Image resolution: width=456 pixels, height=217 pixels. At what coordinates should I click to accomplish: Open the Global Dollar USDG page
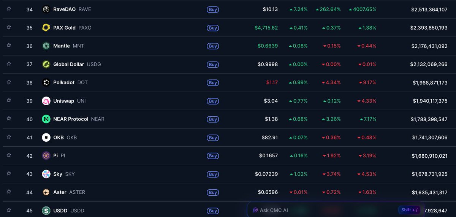point(77,64)
